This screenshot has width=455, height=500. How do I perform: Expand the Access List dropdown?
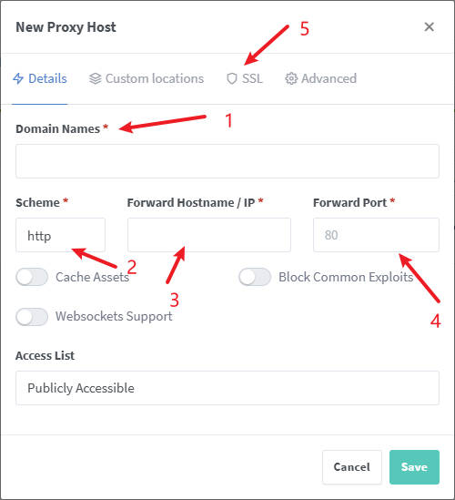click(227, 388)
